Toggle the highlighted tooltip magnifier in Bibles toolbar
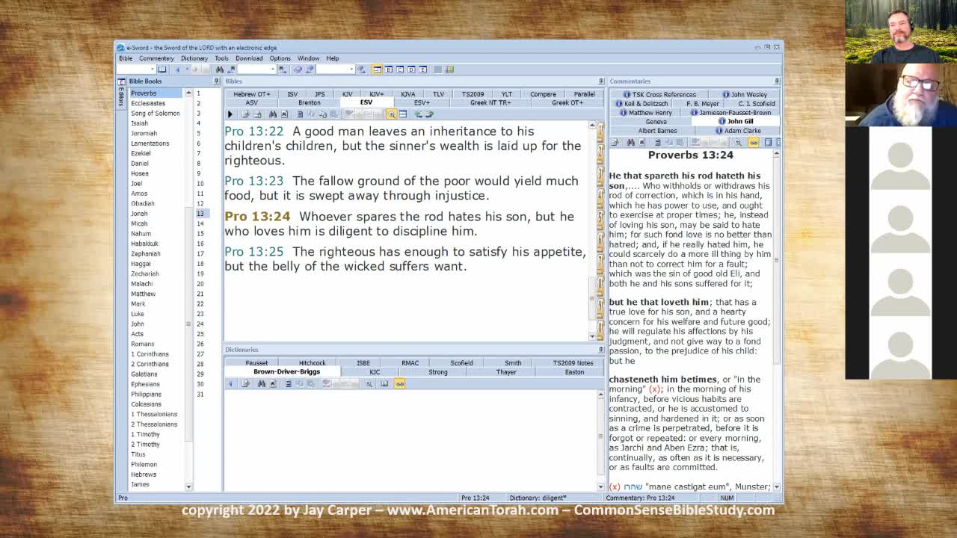The height and width of the screenshot is (538, 957). point(393,114)
